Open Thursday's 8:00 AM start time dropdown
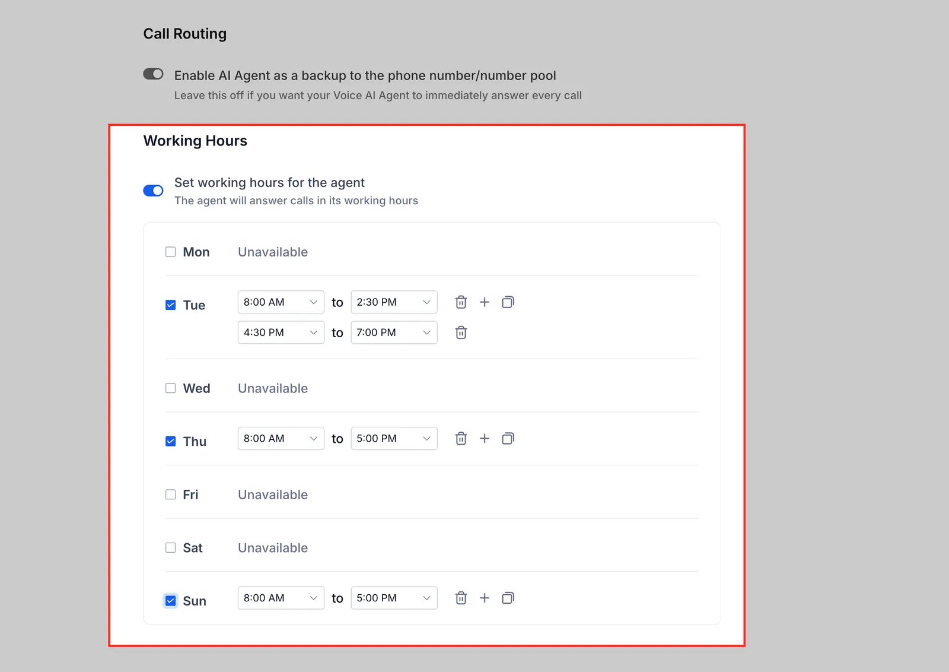The width and height of the screenshot is (949, 672). (x=281, y=439)
